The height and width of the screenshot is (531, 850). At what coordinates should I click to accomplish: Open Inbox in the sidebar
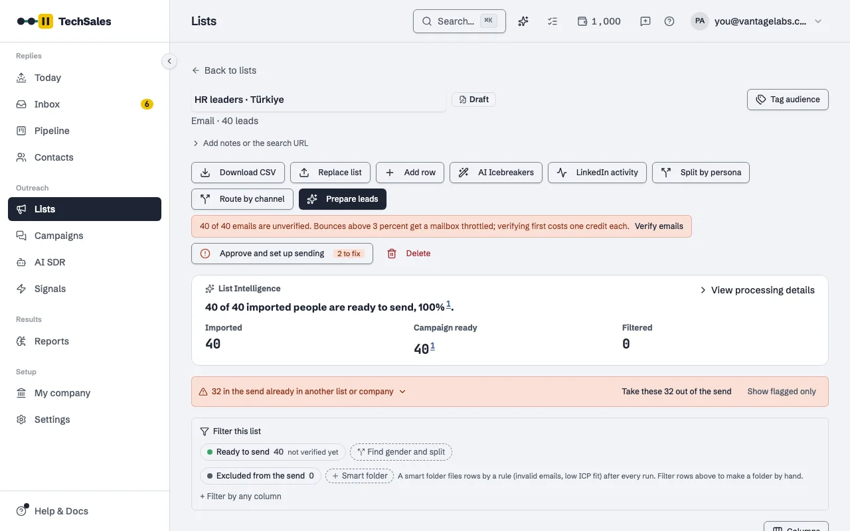[84, 104]
